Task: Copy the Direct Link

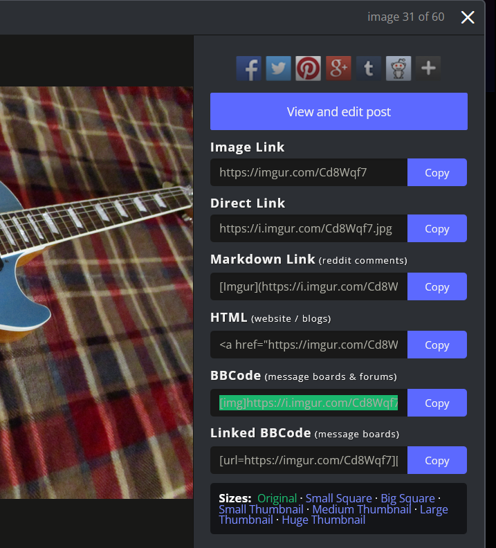Action: coord(437,228)
